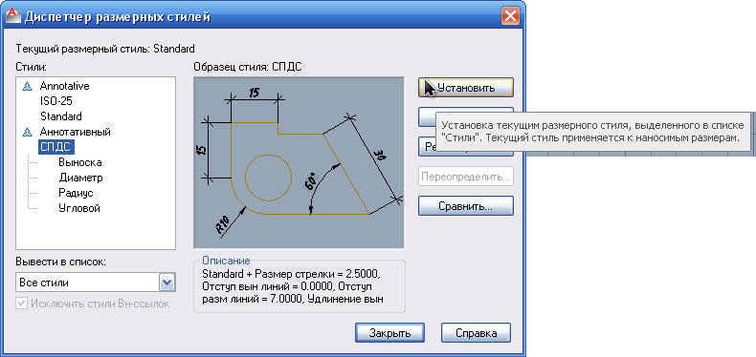Screen dimensions: 756x357
Task: Click the annotative icon beside Аннотативный style
Action: 28,132
